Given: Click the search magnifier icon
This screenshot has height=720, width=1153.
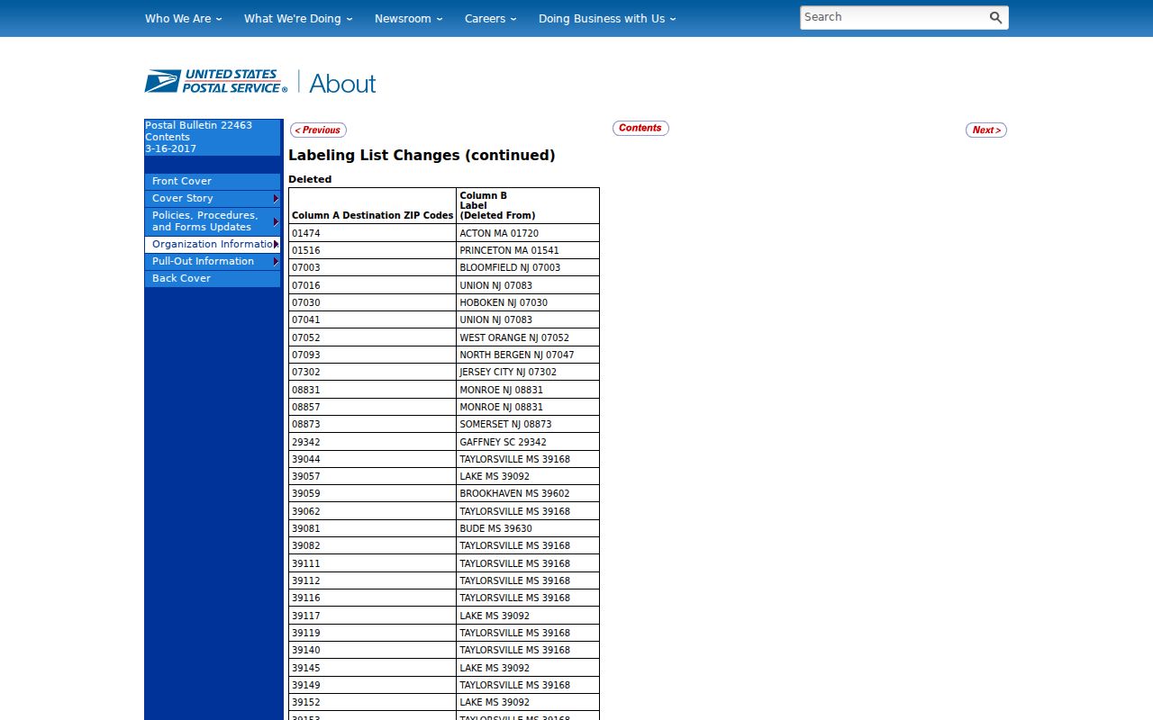Looking at the screenshot, I should (995, 18).
